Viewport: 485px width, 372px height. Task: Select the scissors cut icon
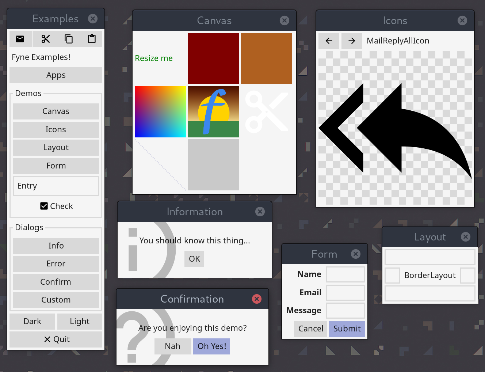point(46,39)
